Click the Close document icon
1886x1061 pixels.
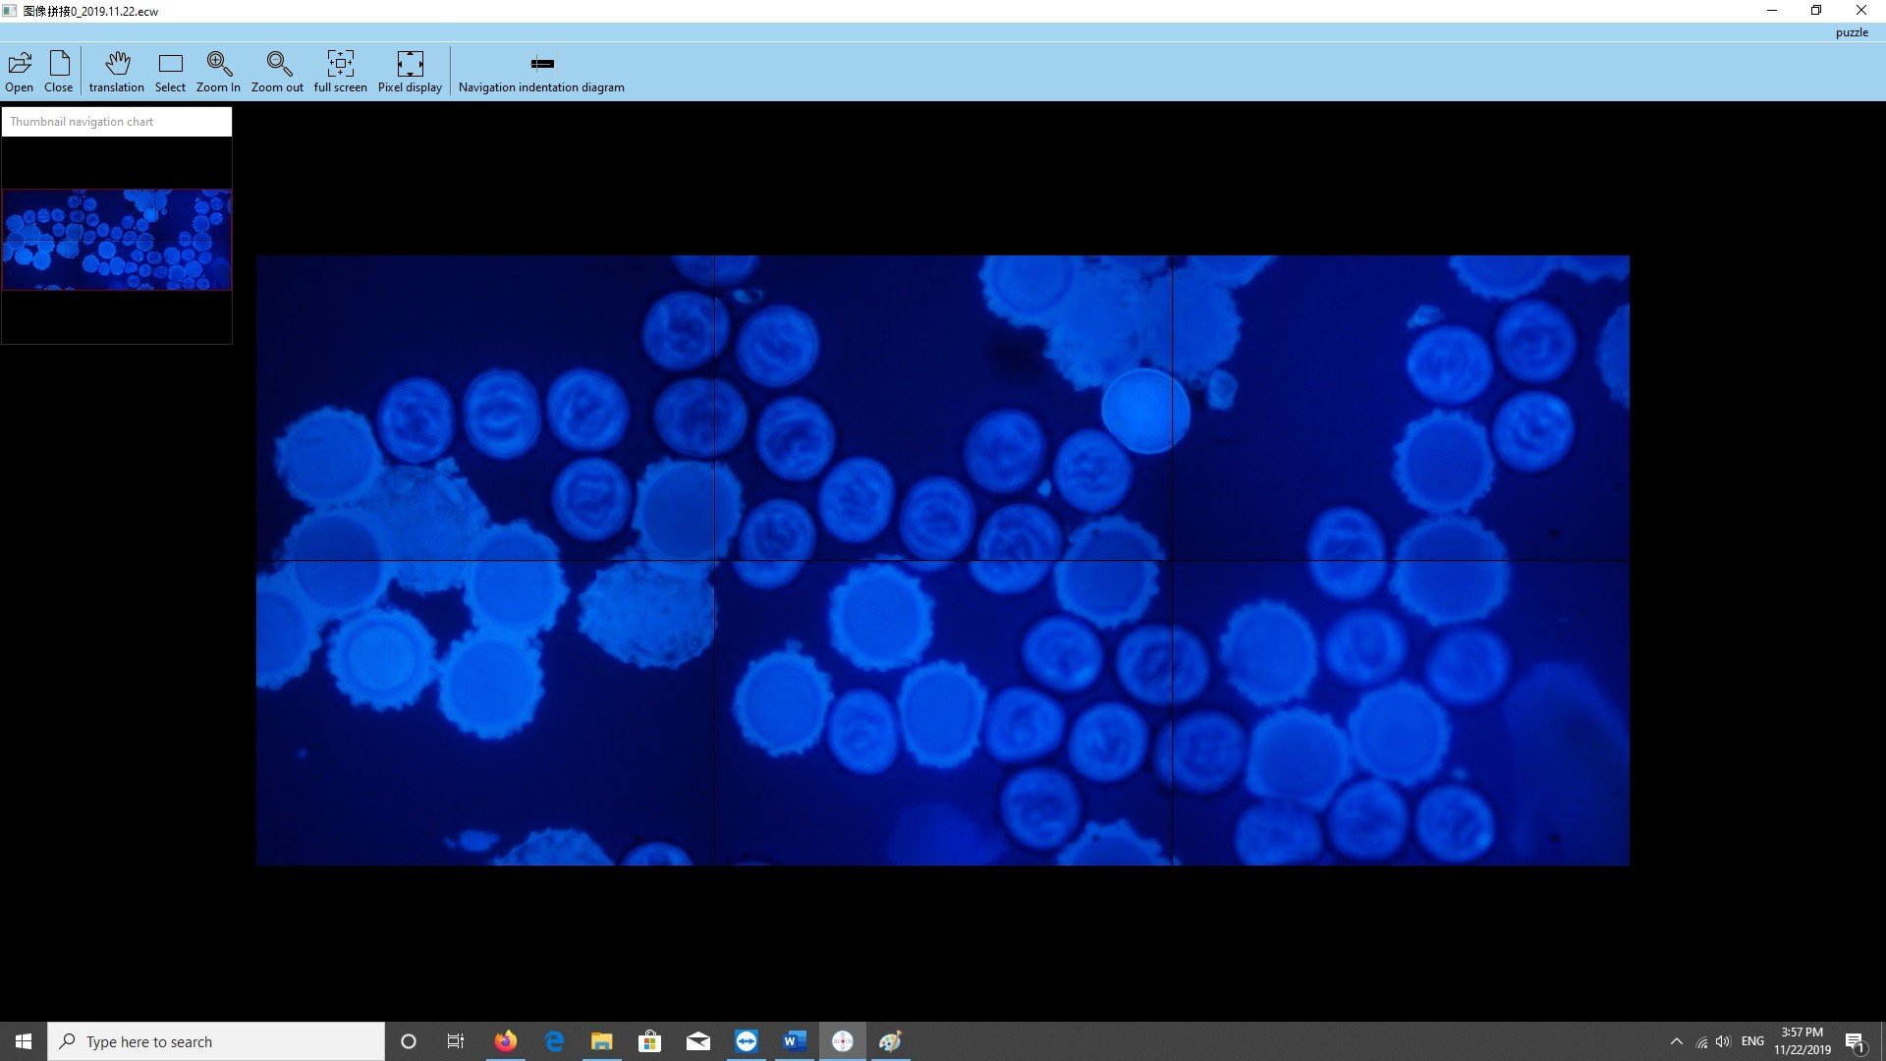tap(59, 64)
